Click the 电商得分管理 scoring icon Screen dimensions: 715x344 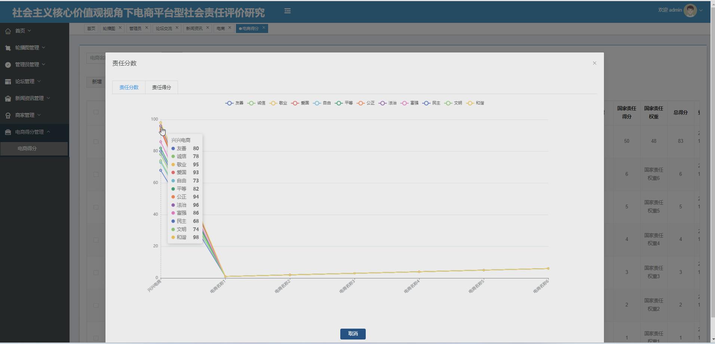[8, 132]
